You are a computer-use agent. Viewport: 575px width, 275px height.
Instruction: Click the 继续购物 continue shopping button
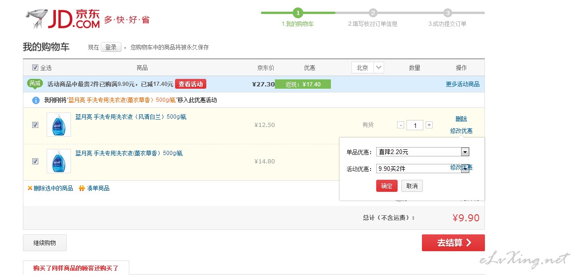pyautogui.click(x=45, y=243)
